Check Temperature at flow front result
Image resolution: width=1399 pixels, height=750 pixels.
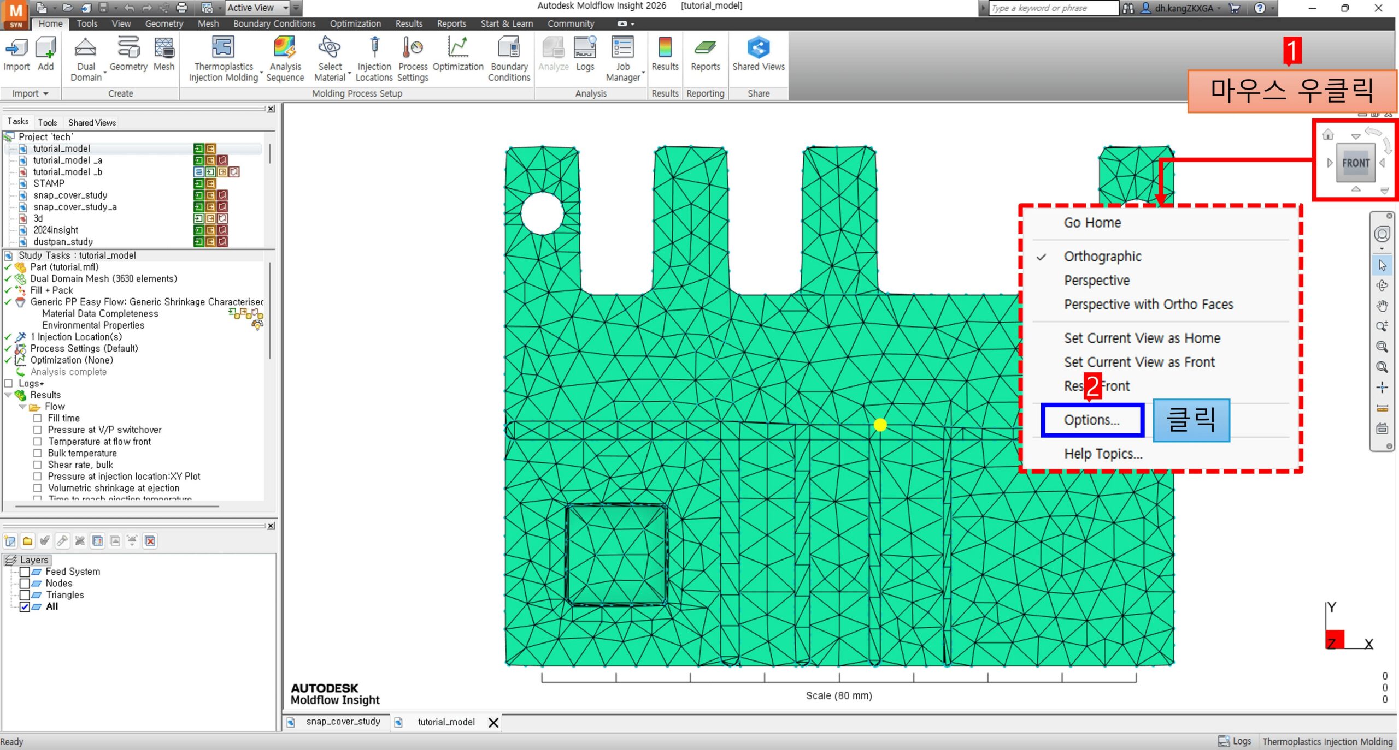point(38,441)
